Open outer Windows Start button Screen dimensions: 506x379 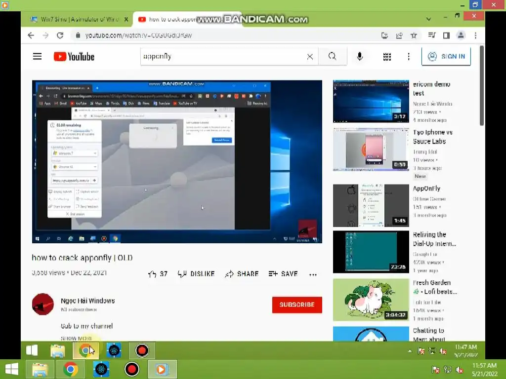(12, 369)
